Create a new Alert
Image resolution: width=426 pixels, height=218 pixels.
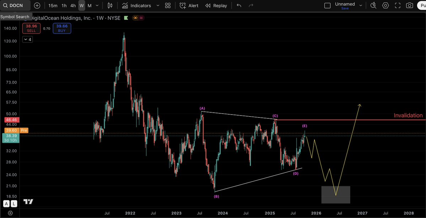189,5
